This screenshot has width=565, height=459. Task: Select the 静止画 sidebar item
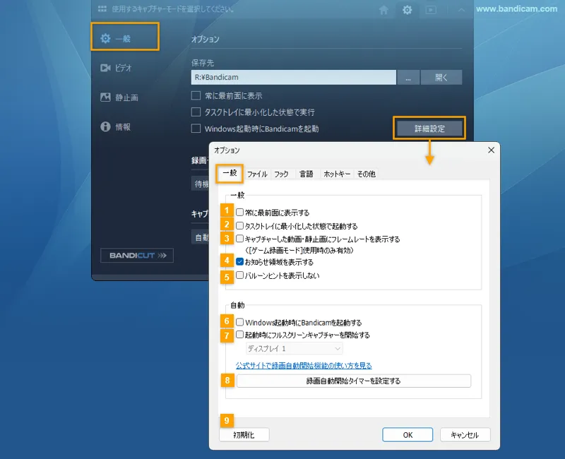point(119,97)
